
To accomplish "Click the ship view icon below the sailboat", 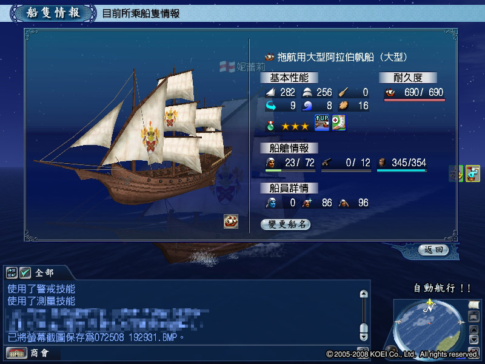I will pyautogui.click(x=231, y=221).
